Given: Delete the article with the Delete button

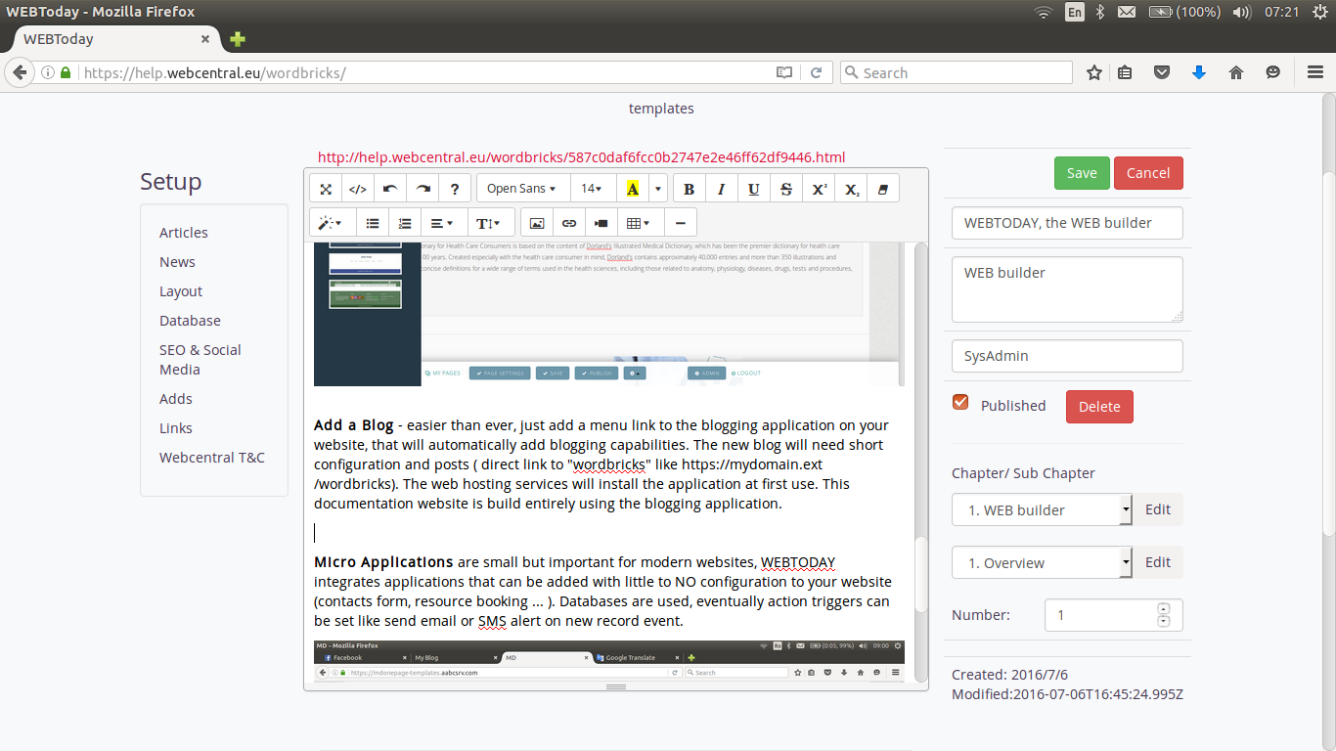Looking at the screenshot, I should point(1099,407).
